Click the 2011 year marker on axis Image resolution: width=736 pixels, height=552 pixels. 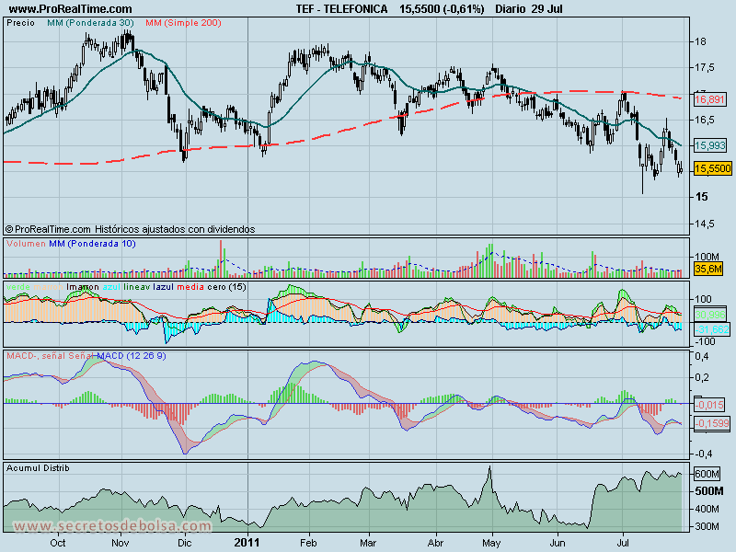(247, 543)
